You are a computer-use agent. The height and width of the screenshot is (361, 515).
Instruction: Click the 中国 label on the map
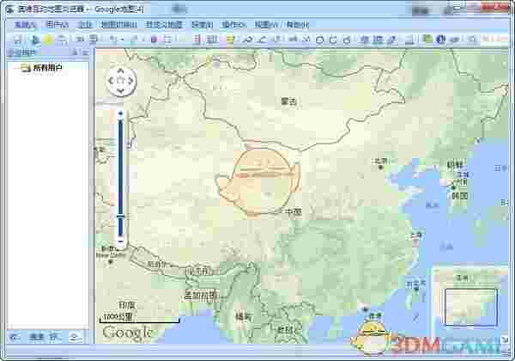293,212
